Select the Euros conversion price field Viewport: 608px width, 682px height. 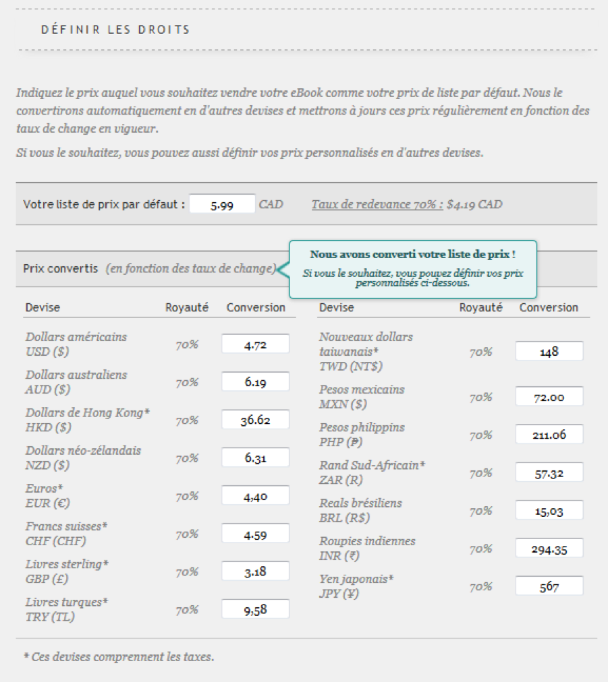point(255,495)
